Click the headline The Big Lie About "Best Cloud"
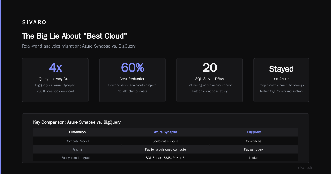The width and height of the screenshot is (331, 174). (x=74, y=36)
